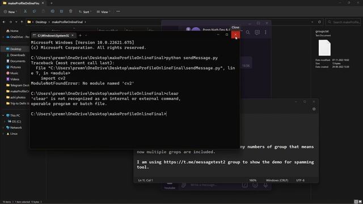Open the New item dropdown in Explorer
The height and width of the screenshot is (204, 363).
10,11
